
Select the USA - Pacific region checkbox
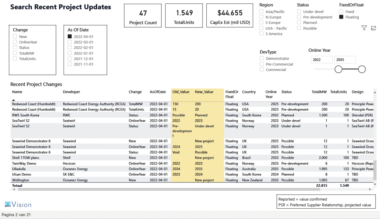261,28
